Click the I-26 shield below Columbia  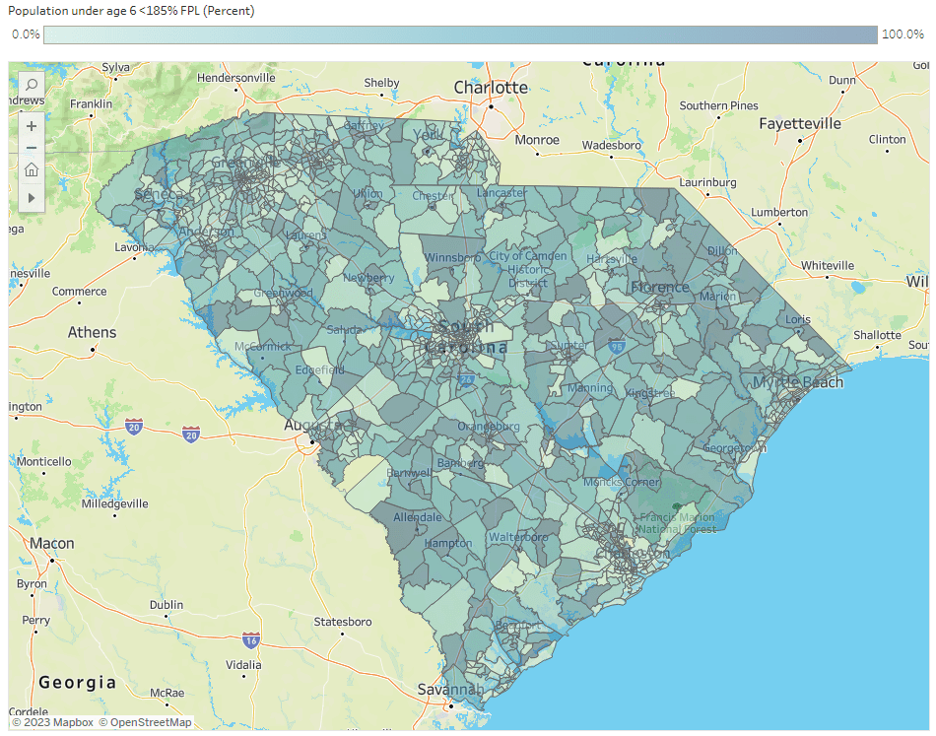466,380
